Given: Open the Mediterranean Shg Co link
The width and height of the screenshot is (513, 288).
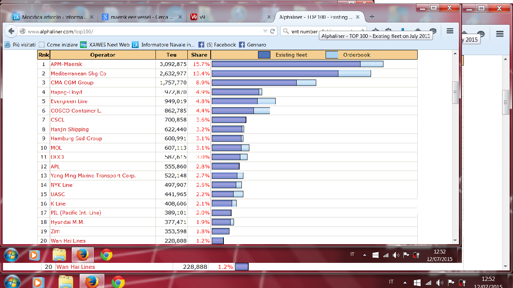Looking at the screenshot, I should 78,73.
